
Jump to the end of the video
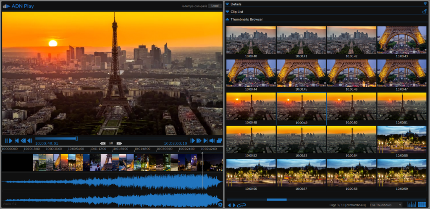pos(205,141)
